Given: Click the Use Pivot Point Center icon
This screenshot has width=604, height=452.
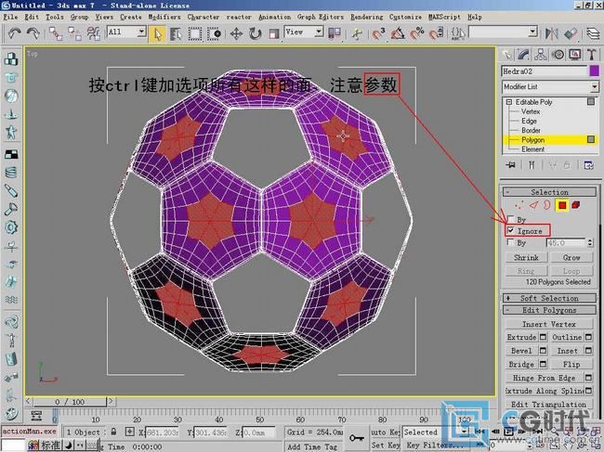Looking at the screenshot, I should (x=335, y=33).
